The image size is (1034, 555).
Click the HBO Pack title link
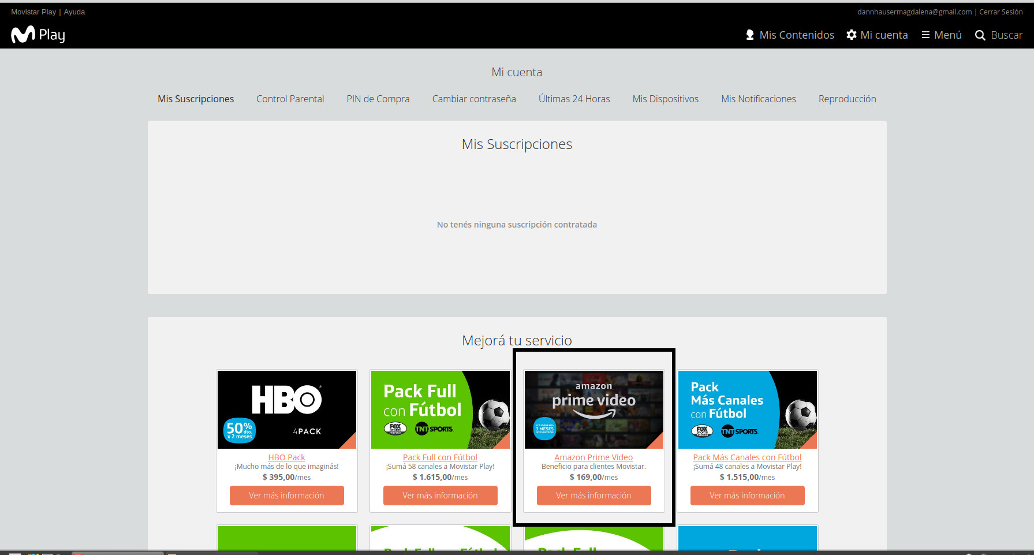coord(286,457)
